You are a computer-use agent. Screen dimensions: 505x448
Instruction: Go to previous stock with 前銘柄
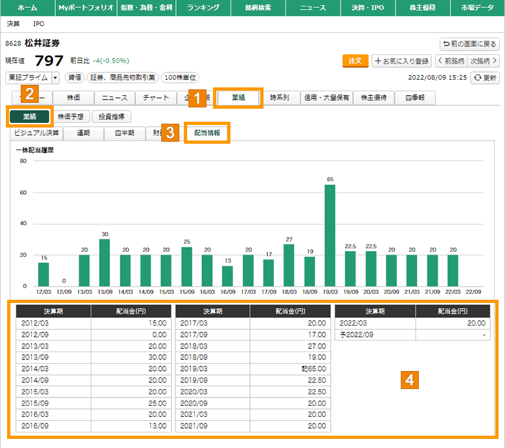(x=451, y=61)
